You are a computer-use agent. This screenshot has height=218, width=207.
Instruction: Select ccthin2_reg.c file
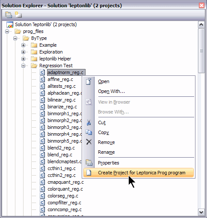[62, 175]
